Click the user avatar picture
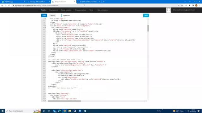The image size is (202, 113). [169, 10]
